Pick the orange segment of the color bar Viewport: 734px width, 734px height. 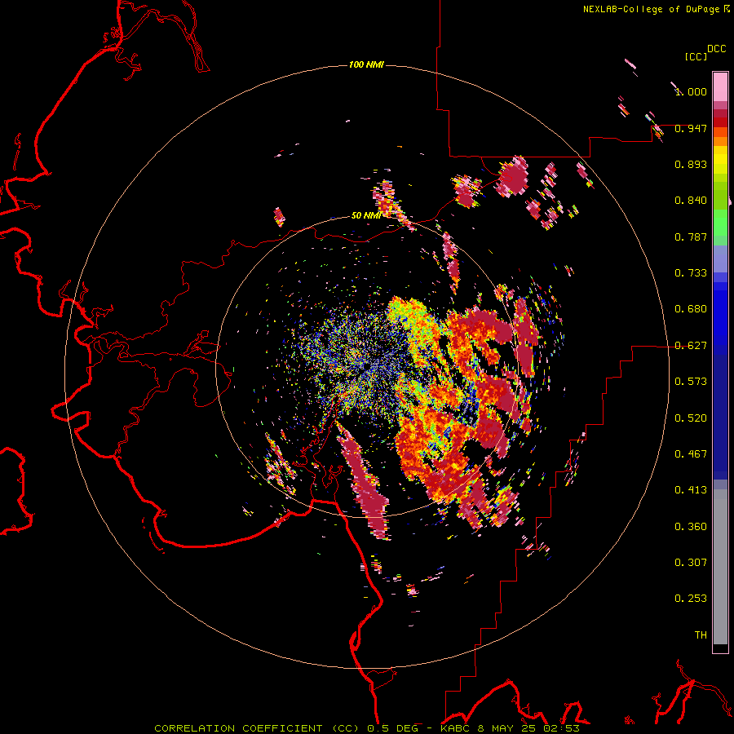(720, 141)
